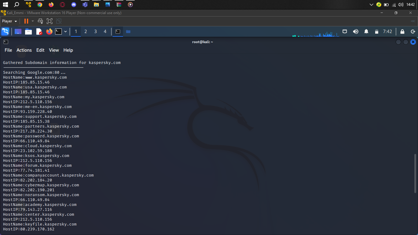
Task: Expand the VMware power options dropdown arrow
Action: tap(33, 21)
